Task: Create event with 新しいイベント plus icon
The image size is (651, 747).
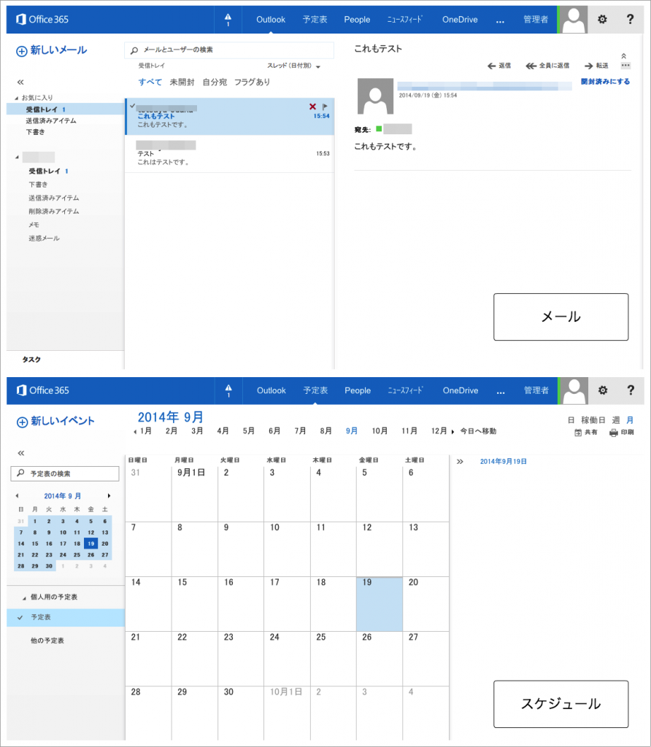Action: pos(22,422)
